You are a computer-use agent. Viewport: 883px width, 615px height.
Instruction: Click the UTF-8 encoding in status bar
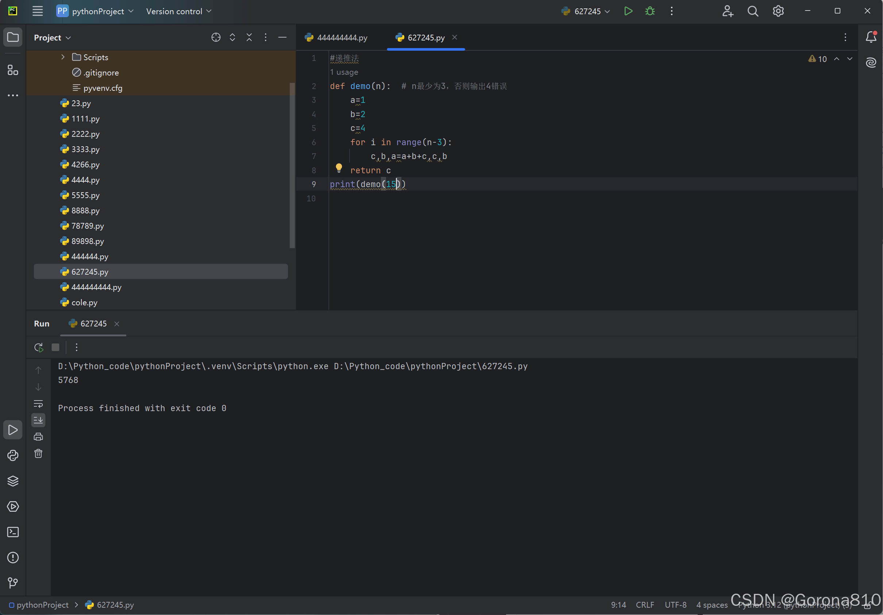point(675,605)
